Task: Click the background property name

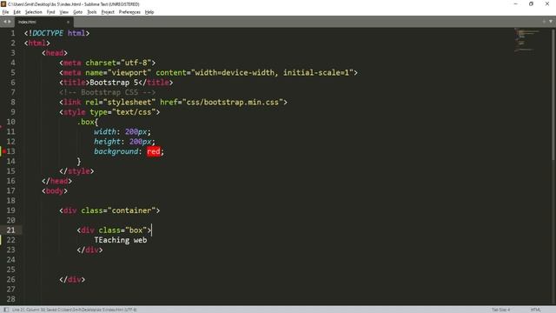Action: (116, 151)
